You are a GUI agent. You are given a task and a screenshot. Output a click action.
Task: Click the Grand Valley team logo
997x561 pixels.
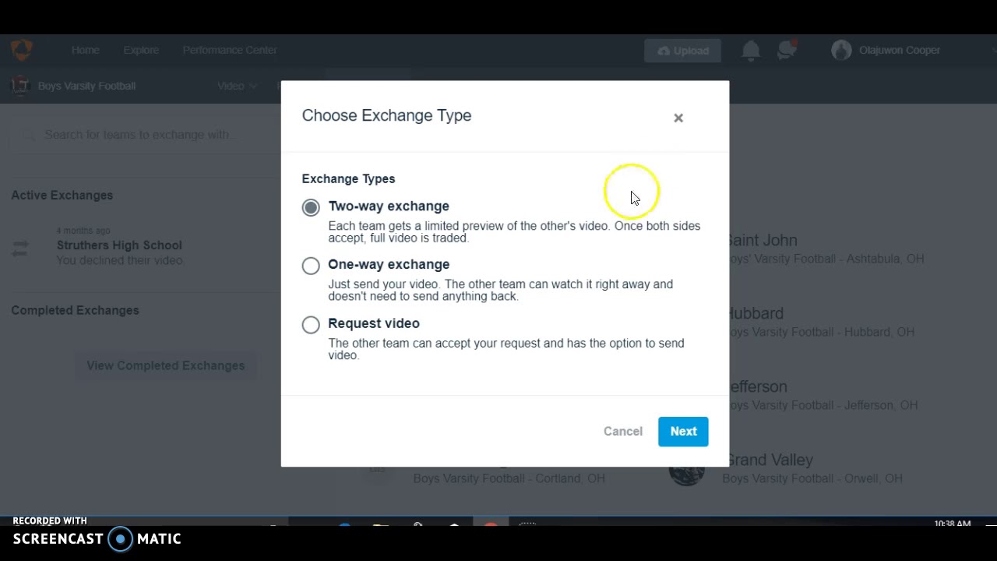pos(686,469)
